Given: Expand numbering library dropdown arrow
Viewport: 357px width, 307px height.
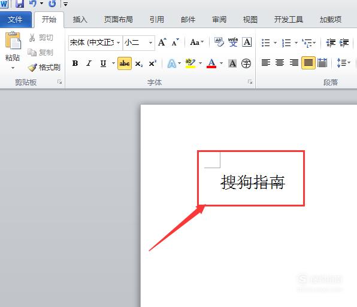Looking at the screenshot, I should coord(296,42).
